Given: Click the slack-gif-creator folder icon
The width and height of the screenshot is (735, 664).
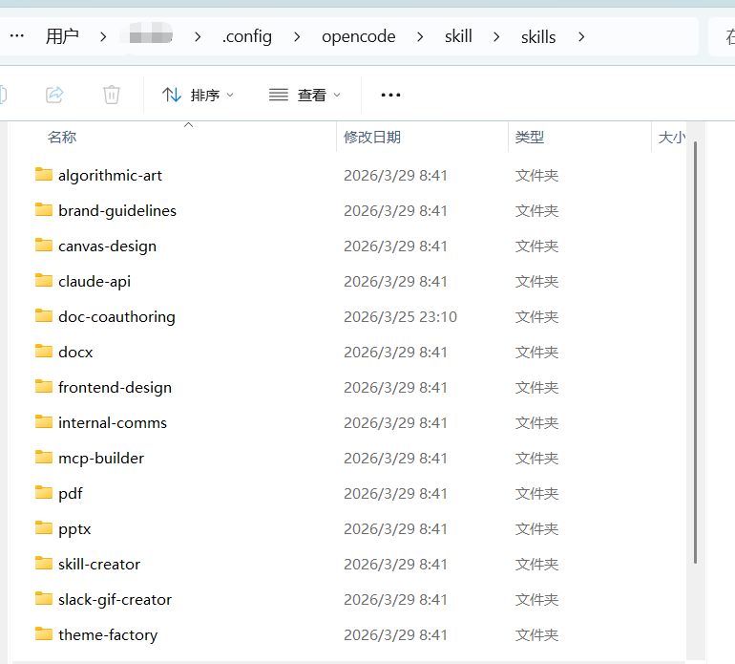Looking at the screenshot, I should click(x=44, y=599).
